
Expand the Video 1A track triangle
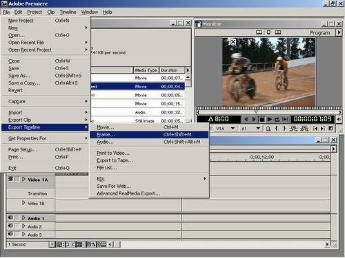click(23, 180)
